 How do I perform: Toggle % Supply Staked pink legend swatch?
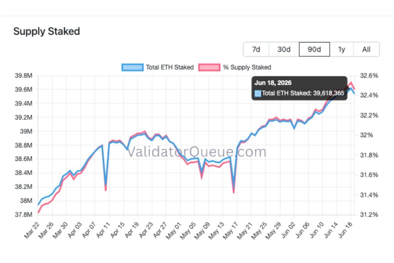[x=209, y=67]
